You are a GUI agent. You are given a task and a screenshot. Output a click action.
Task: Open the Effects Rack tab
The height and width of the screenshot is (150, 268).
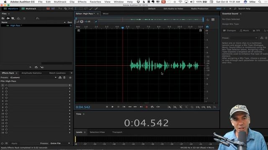[x=8, y=73]
